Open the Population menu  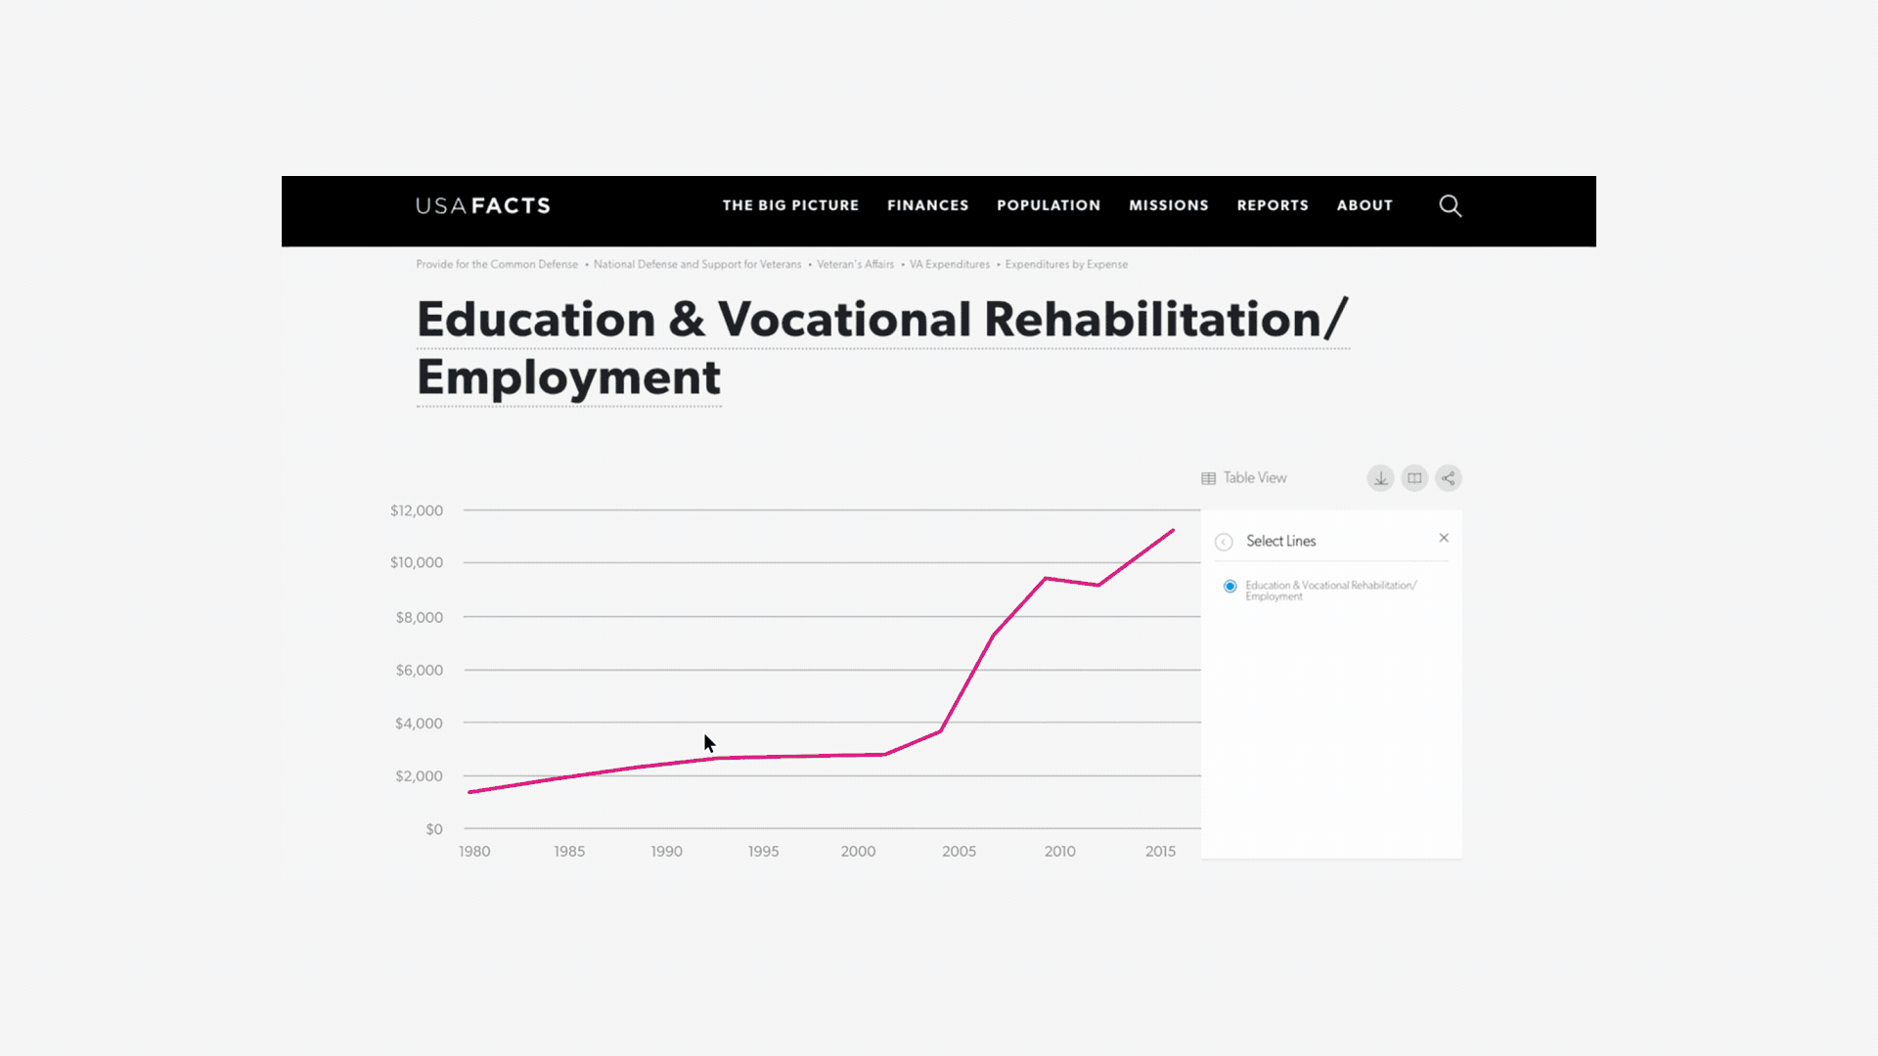pos(1049,205)
